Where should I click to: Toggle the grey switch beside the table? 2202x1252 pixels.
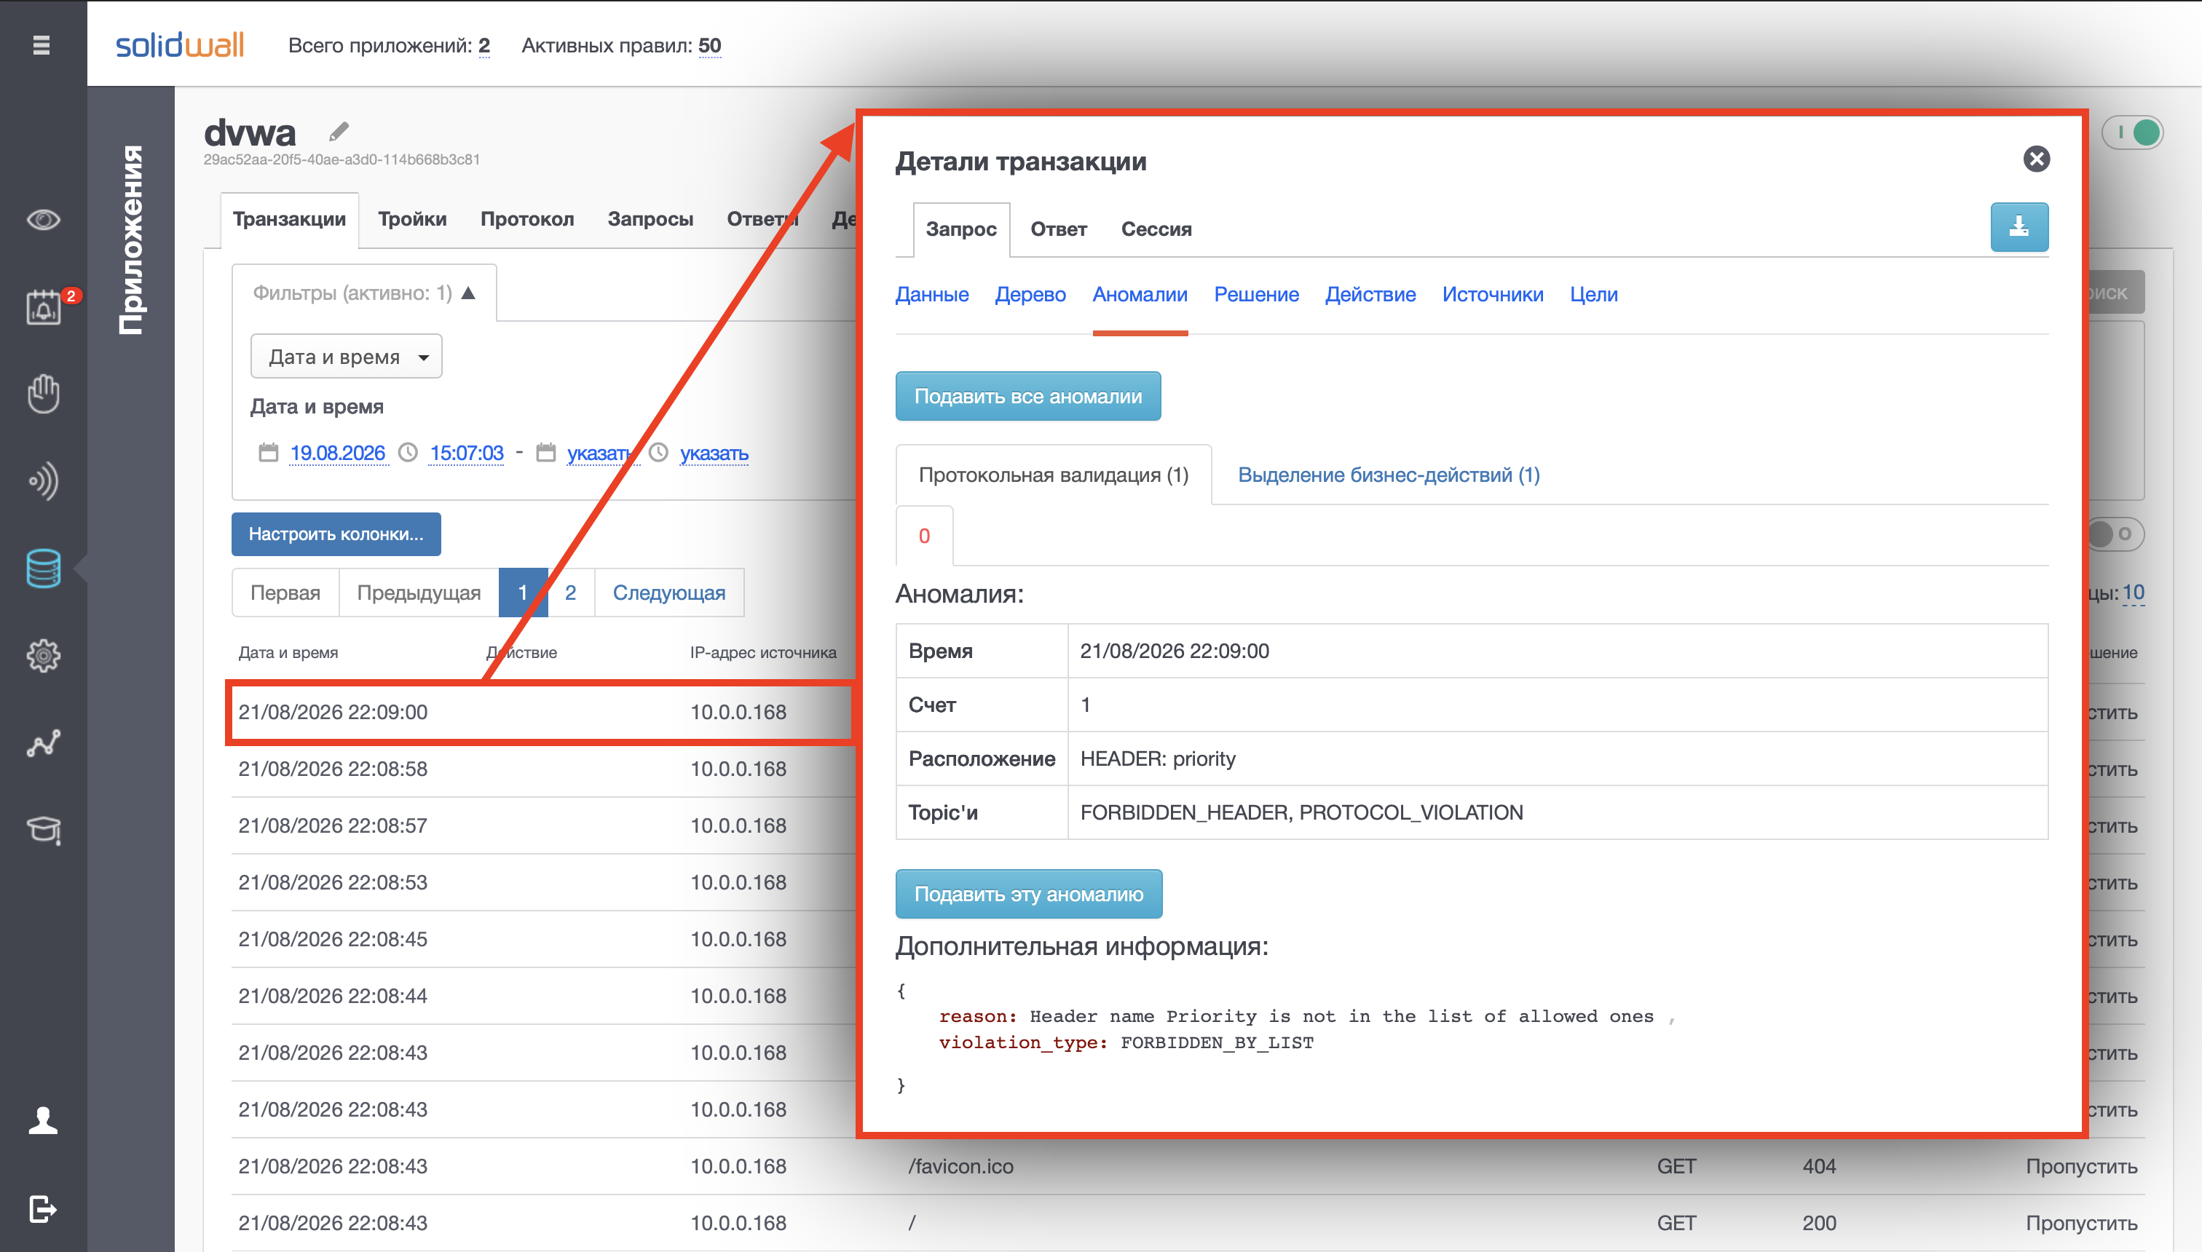[x=2116, y=534]
